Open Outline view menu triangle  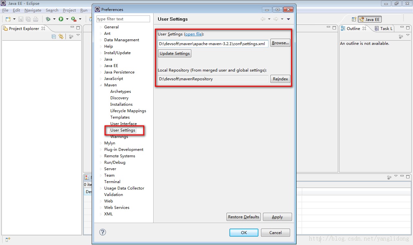(x=408, y=35)
